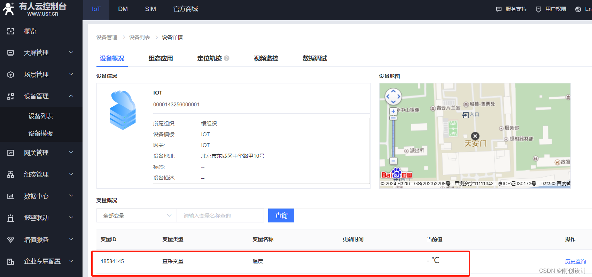Click the device ID 0000143256000001 text
Viewport: 592px width, 277px height.
[177, 105]
